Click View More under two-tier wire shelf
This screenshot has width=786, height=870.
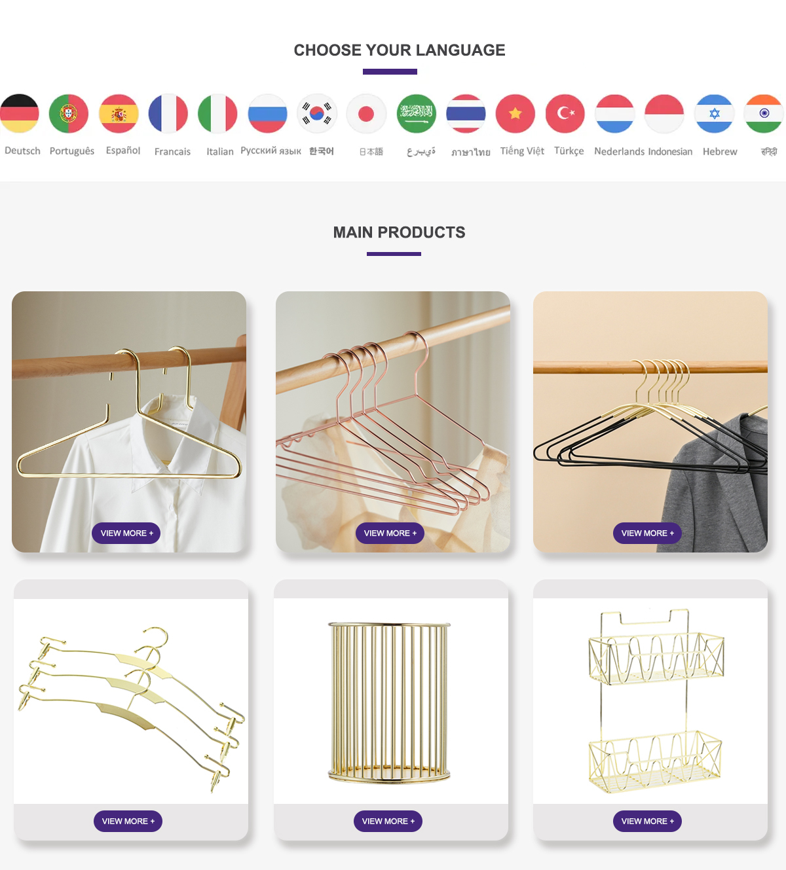click(647, 821)
